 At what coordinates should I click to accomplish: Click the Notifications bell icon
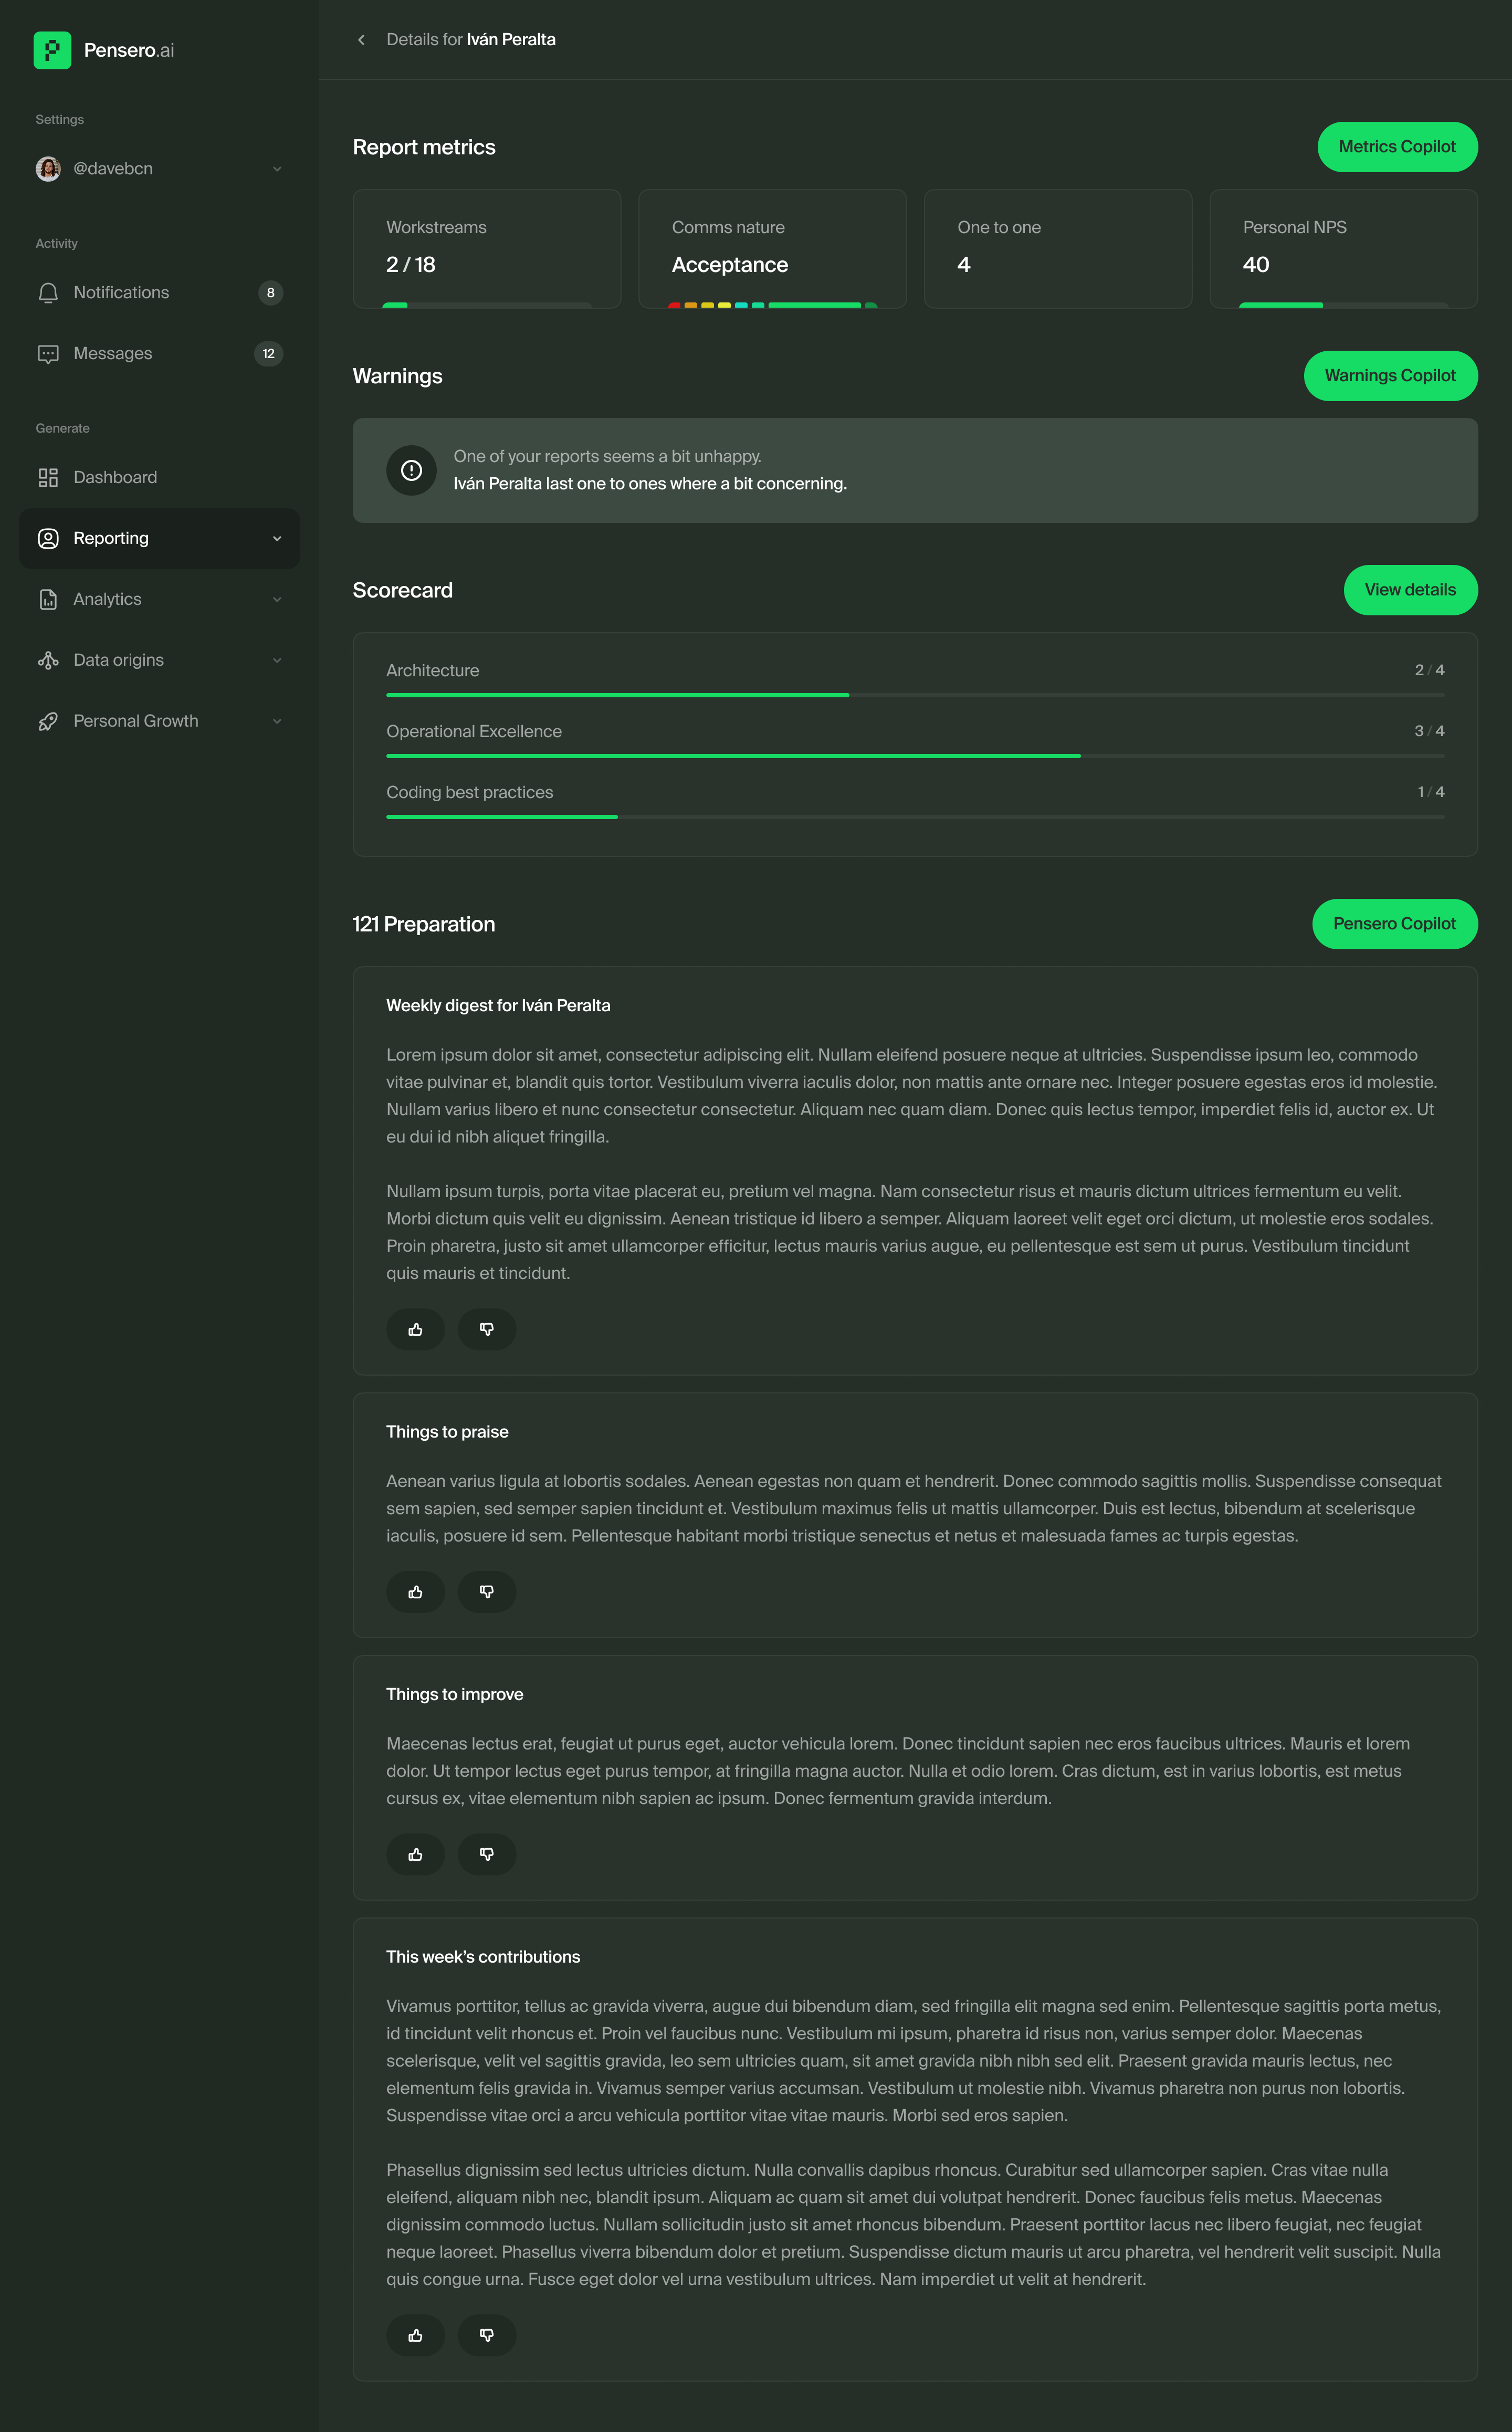point(48,293)
